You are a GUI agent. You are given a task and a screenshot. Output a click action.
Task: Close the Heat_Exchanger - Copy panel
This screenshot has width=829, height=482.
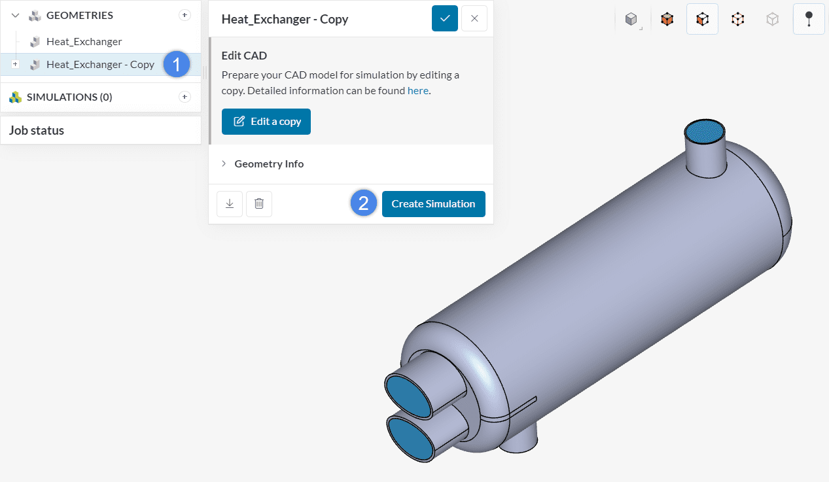(474, 18)
